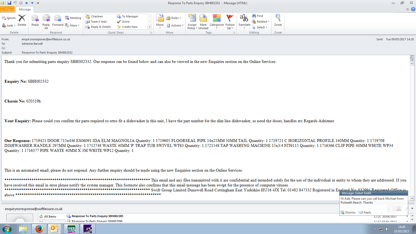Open the Rules dropdown
This screenshot has width=416, height=234.
click(174, 18)
